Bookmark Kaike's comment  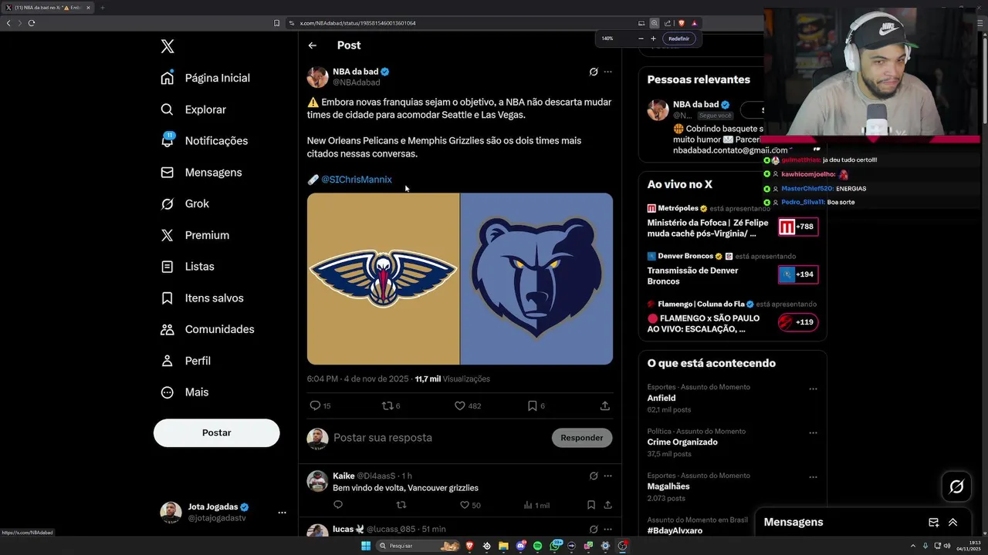click(590, 505)
